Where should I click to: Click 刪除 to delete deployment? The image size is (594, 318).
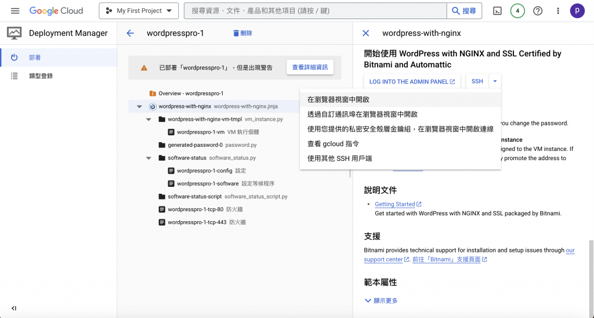click(242, 33)
